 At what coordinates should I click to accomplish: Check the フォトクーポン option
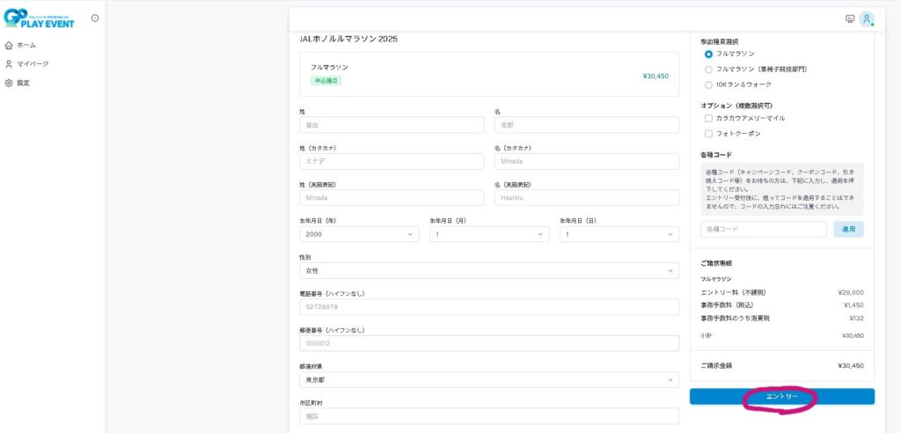(708, 134)
